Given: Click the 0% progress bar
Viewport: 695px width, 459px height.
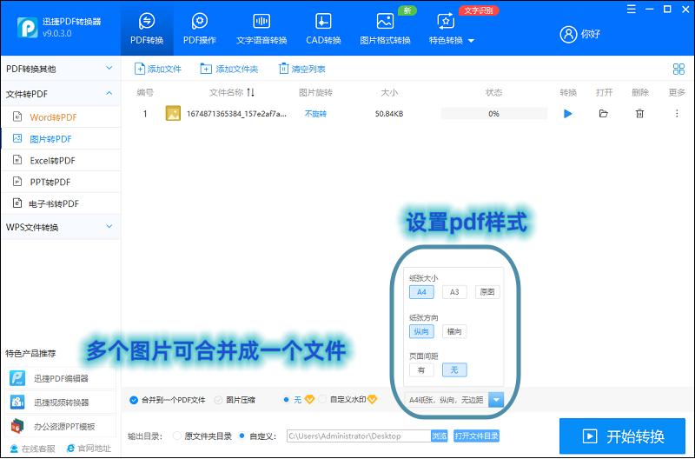Looking at the screenshot, I should [493, 114].
